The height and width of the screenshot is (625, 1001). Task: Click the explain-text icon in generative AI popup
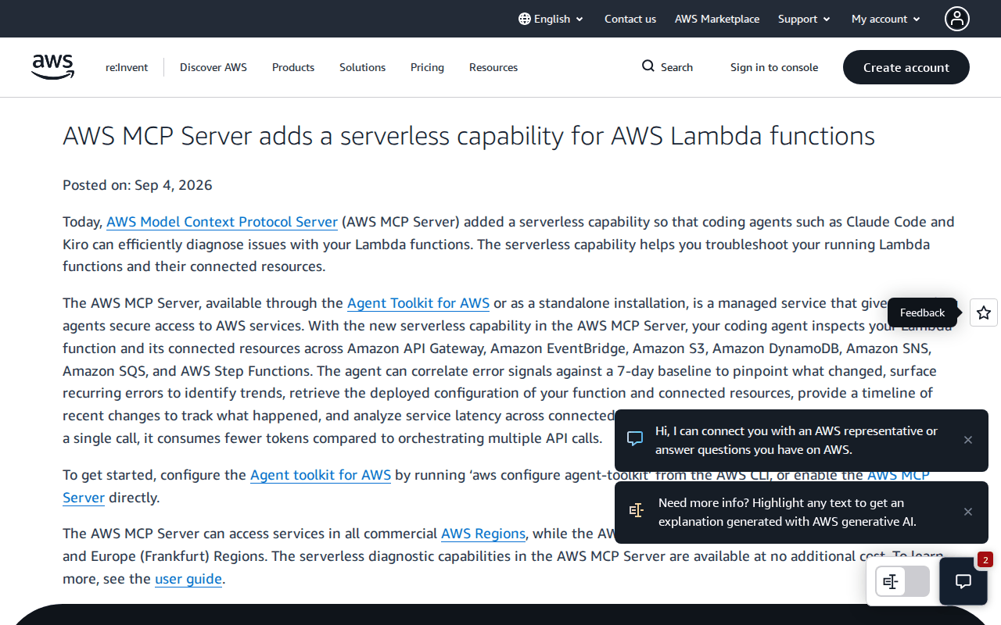(x=637, y=511)
